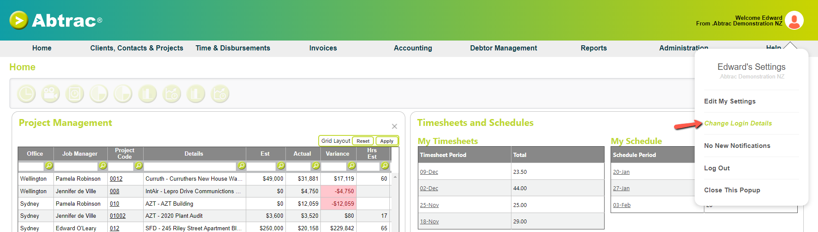Close the Project Management panel
The height and width of the screenshot is (232, 818).
click(394, 126)
